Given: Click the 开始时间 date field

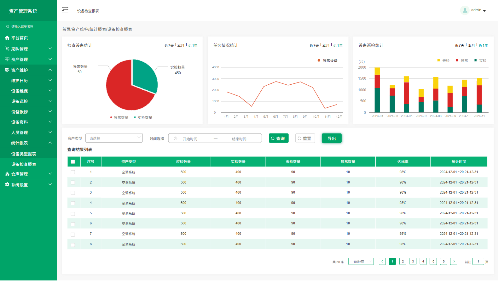Looking at the screenshot, I should point(190,139).
